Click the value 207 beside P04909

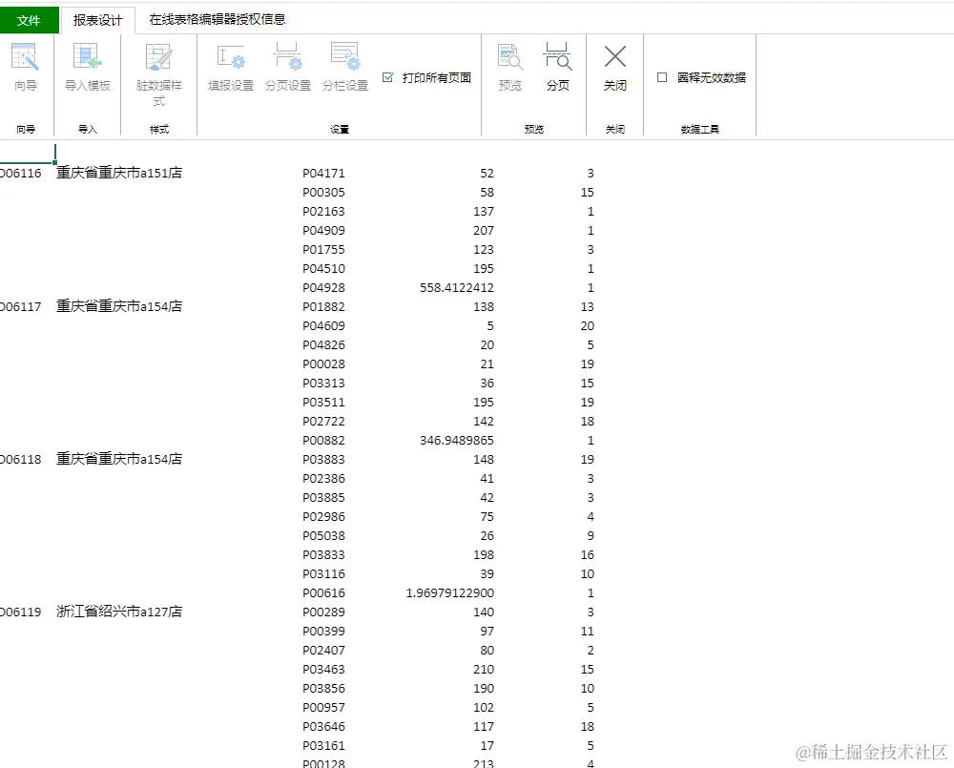[484, 231]
